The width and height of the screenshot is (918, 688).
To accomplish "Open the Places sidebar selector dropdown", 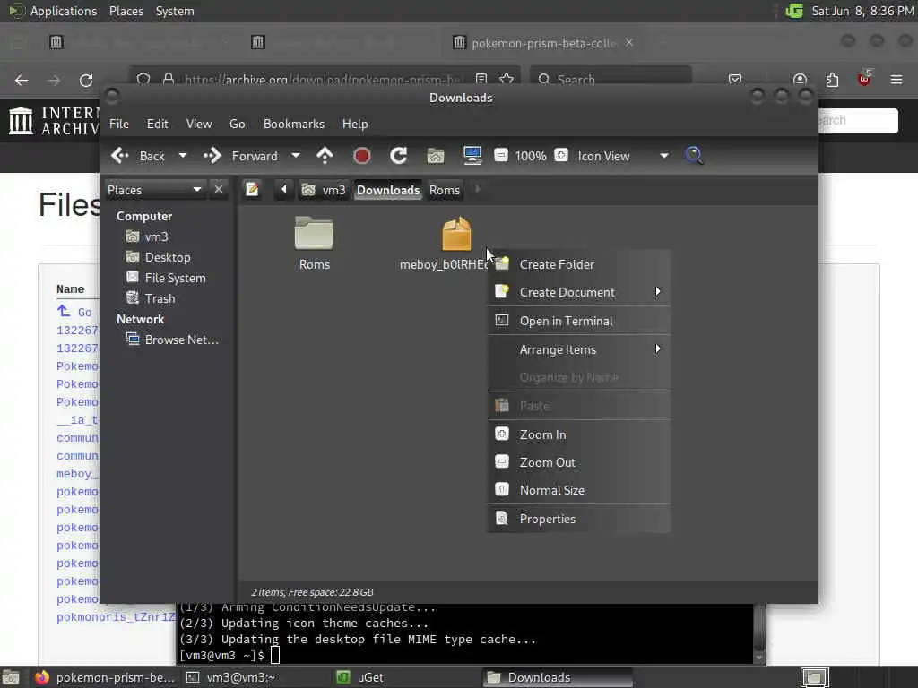I will pos(154,190).
